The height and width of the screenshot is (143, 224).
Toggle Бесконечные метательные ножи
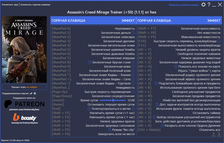[x=111, y=45]
